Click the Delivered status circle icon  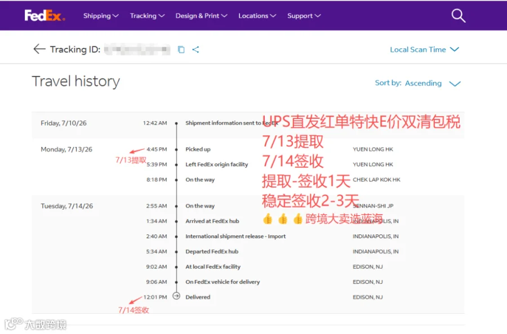coord(176,296)
